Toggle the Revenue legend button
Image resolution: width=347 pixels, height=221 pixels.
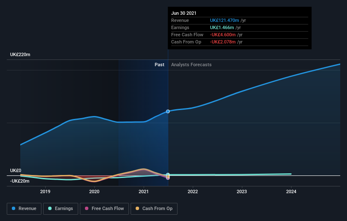coord(24,209)
